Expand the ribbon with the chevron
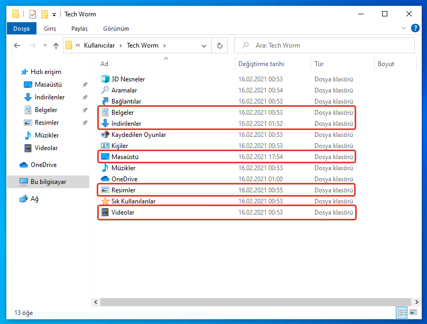 pyautogui.click(x=405, y=29)
